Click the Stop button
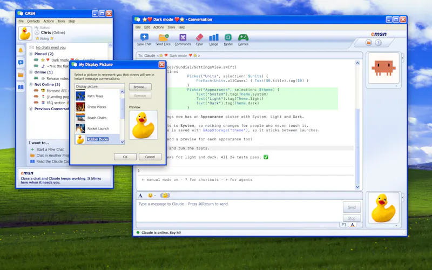 pyautogui.click(x=352, y=218)
